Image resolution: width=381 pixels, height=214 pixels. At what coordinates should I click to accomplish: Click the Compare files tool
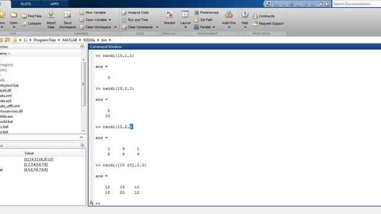point(31,24)
